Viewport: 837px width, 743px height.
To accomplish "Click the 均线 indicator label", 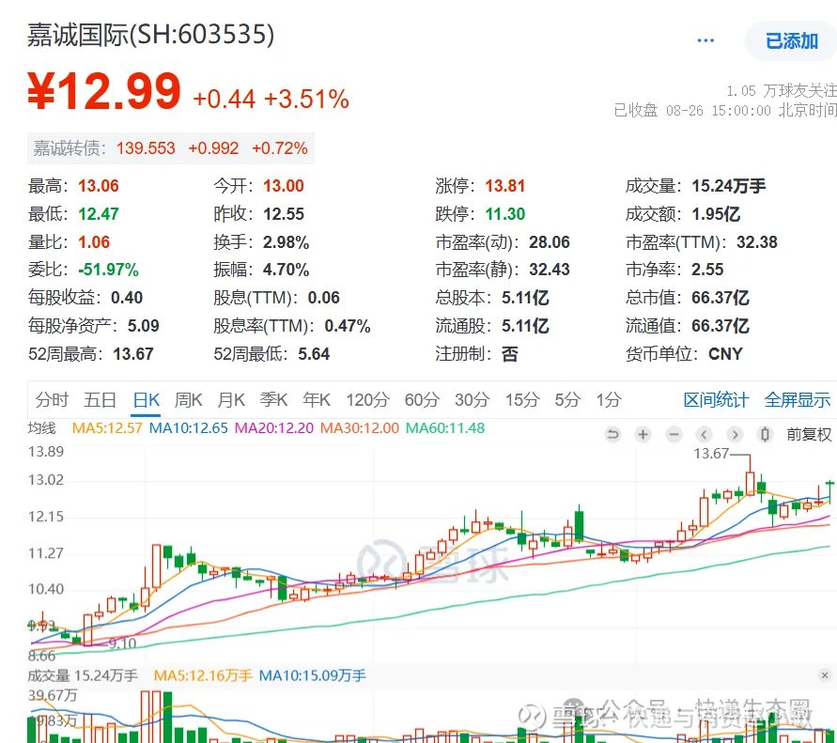I will coord(41,428).
